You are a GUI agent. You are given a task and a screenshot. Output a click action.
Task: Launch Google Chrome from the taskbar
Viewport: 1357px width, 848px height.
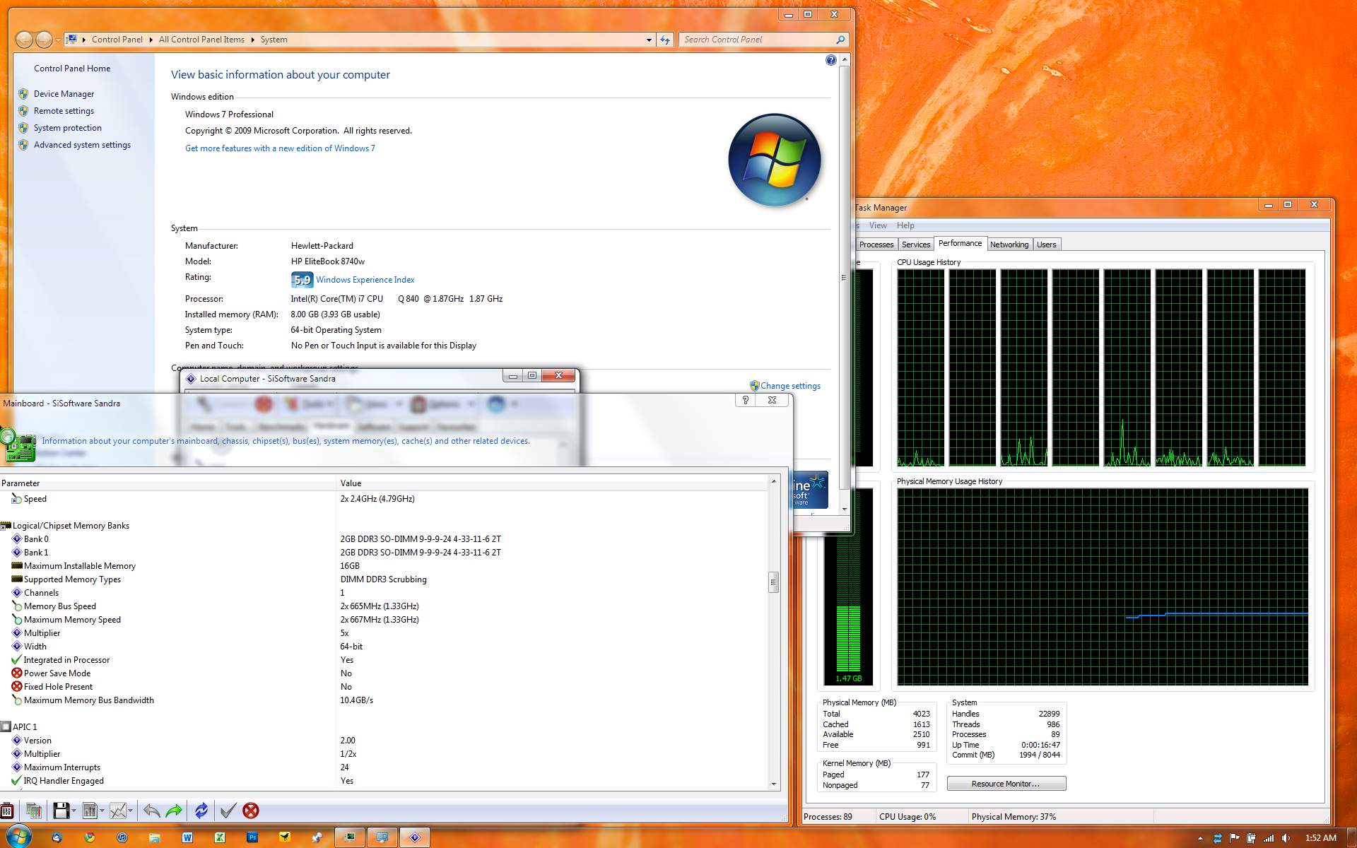coord(90,837)
